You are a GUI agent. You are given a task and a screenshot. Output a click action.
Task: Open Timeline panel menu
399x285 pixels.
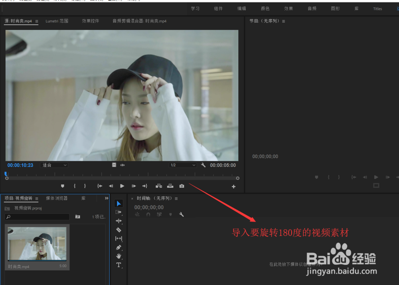click(176, 198)
